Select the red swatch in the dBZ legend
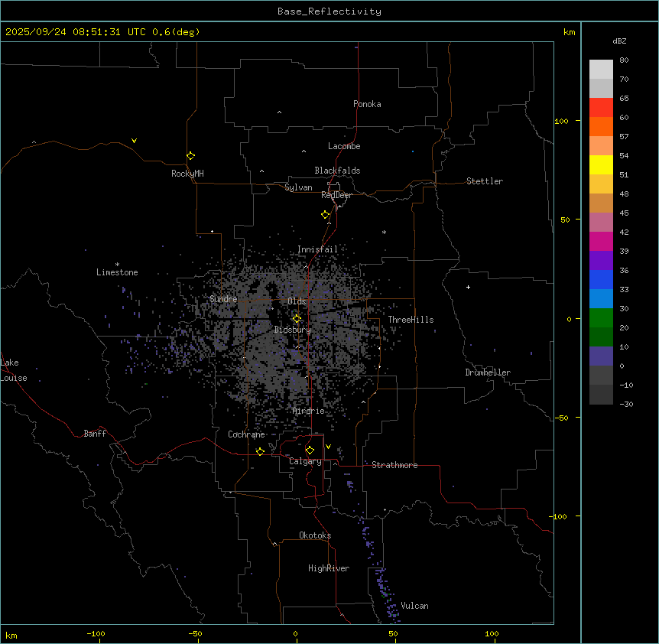659x644 pixels. tap(601, 107)
